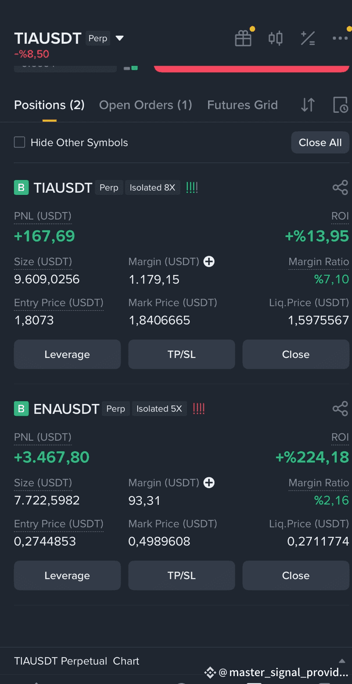The height and width of the screenshot is (684, 352).
Task: Tap the sort arrows icon beside Futures Grid
Action: click(308, 105)
